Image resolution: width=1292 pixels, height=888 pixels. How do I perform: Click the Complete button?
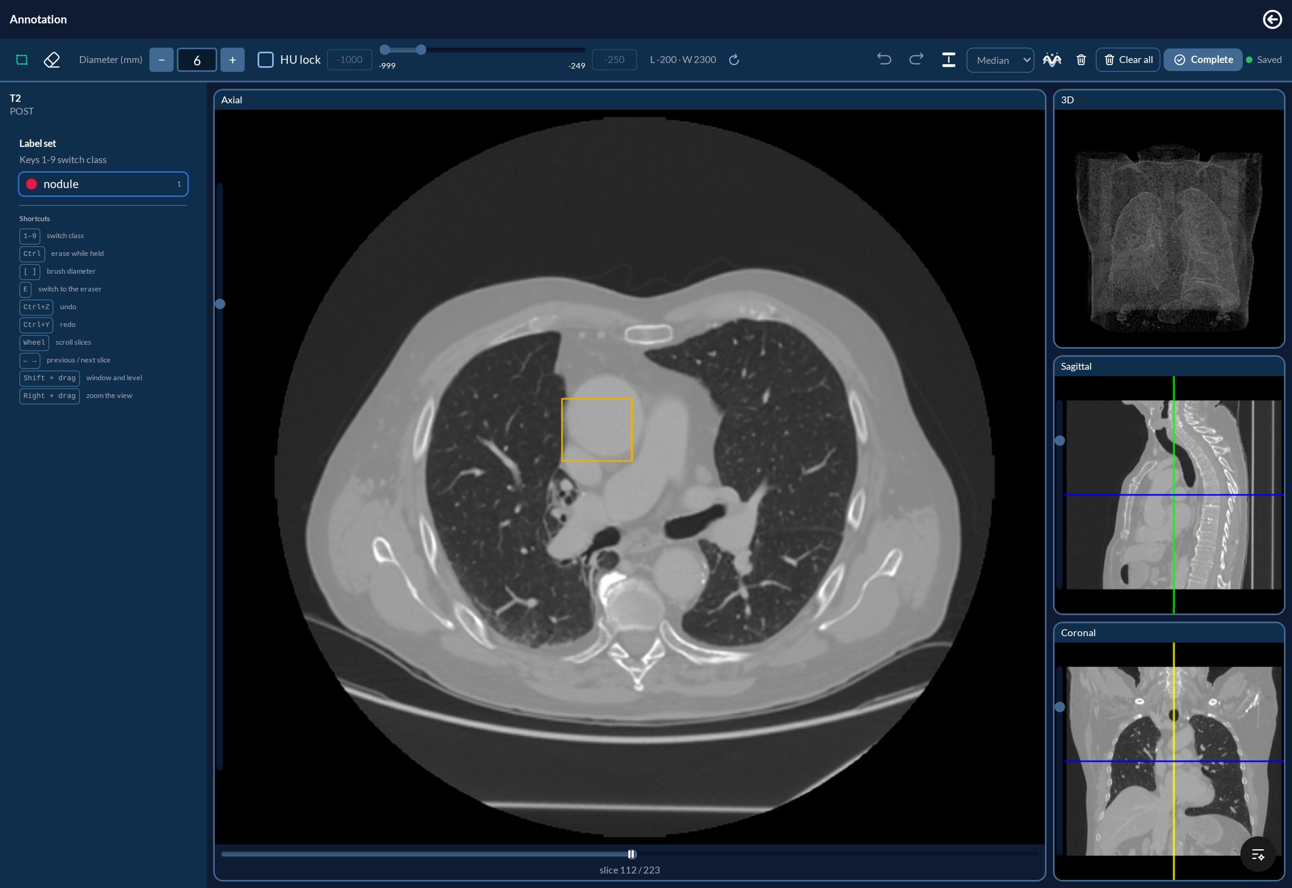click(1203, 59)
